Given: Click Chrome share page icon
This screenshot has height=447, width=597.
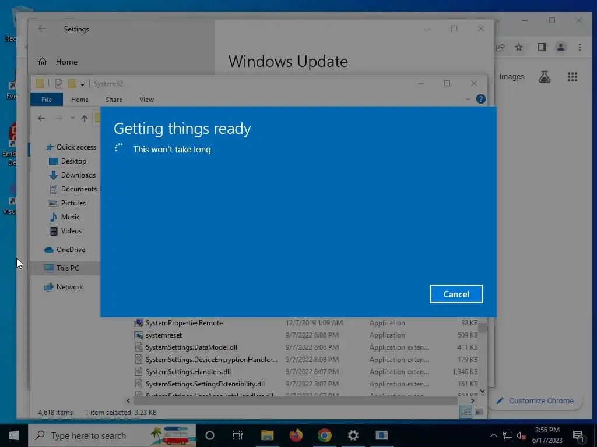Looking at the screenshot, I should click(x=501, y=47).
